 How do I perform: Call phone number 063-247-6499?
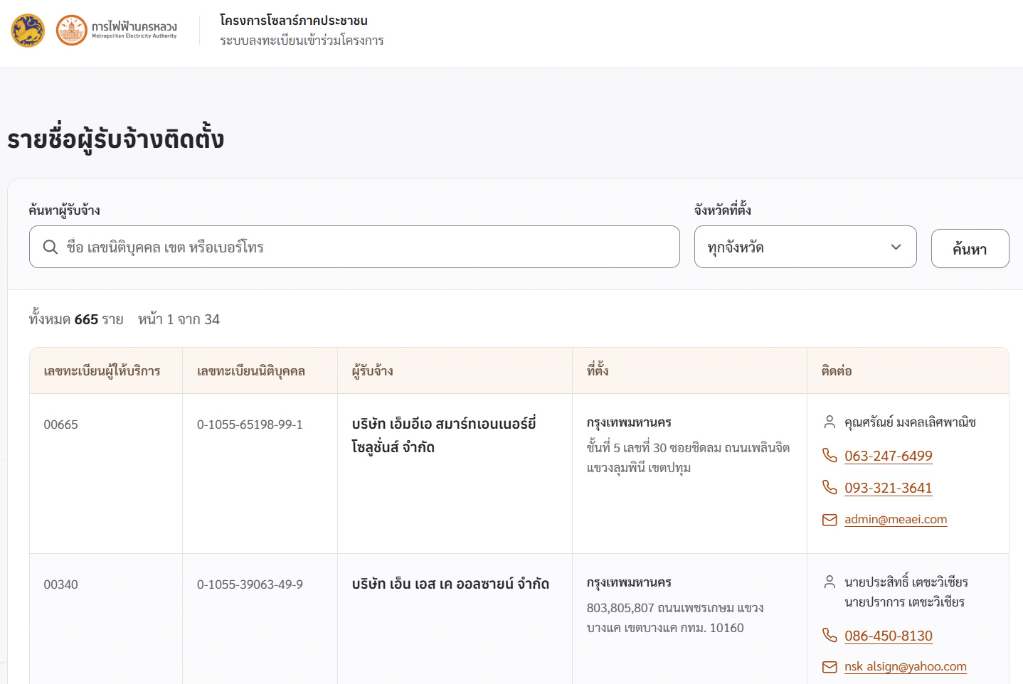click(x=888, y=456)
